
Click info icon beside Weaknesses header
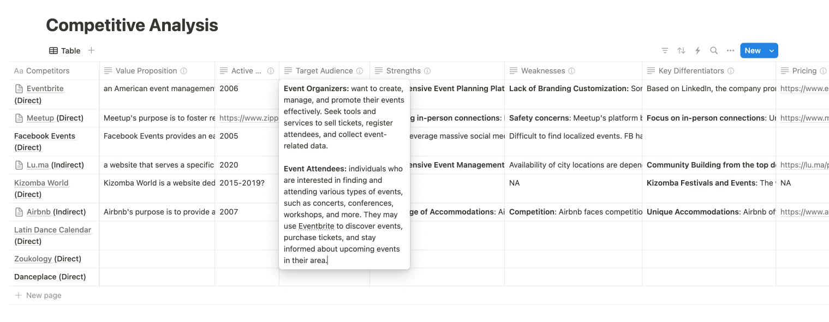572,71
